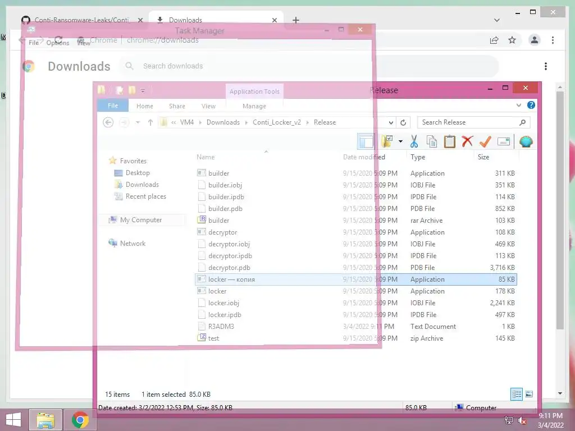Select Desktop under Favorites
Viewport: 575px width, 431px height.
(x=138, y=173)
